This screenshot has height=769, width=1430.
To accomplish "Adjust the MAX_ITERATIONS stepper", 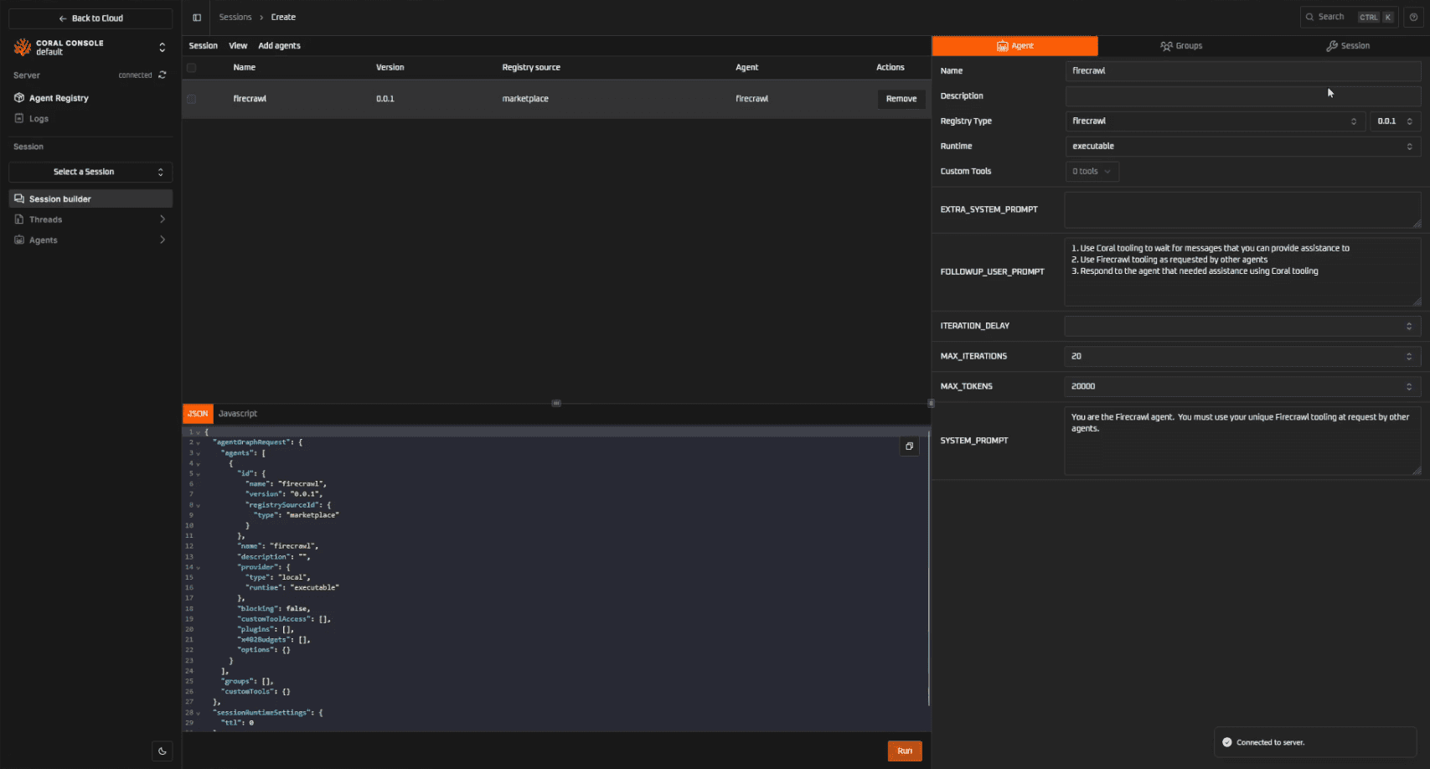I will pyautogui.click(x=1409, y=356).
